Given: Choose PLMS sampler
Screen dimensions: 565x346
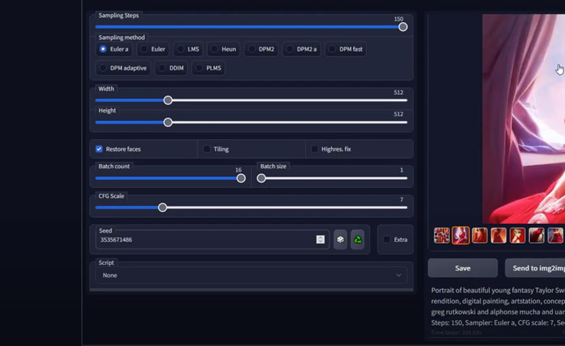Looking at the screenshot, I should (x=209, y=68).
